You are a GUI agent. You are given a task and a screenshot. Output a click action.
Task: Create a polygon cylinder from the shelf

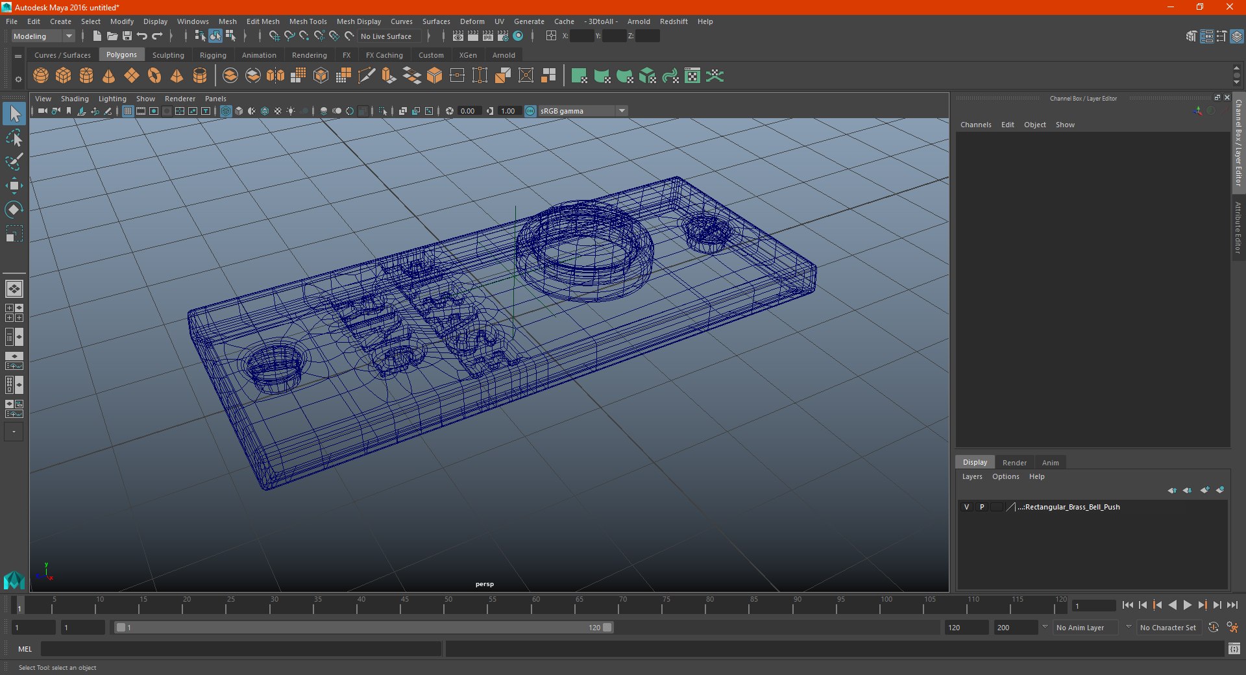86,76
